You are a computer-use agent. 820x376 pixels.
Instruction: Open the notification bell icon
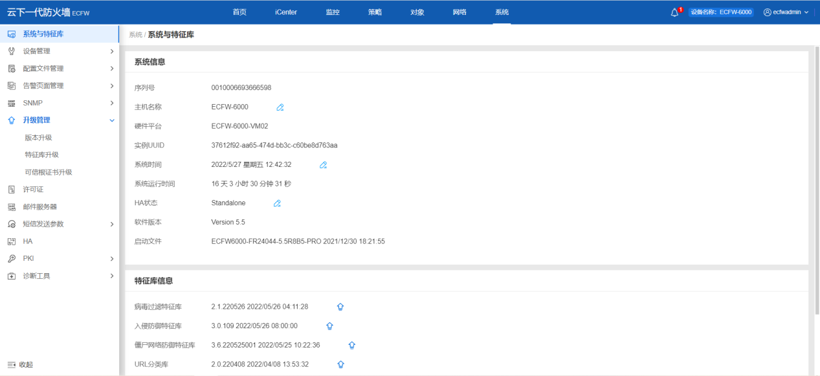[675, 12]
